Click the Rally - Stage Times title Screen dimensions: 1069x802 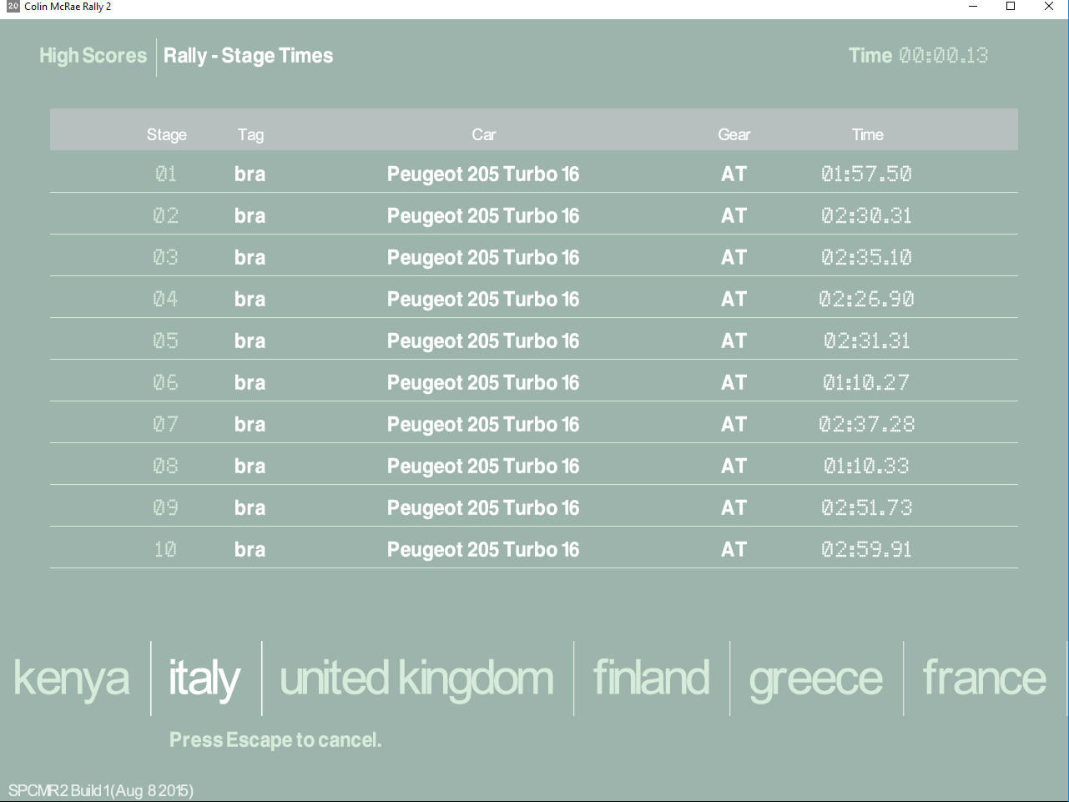pos(248,56)
